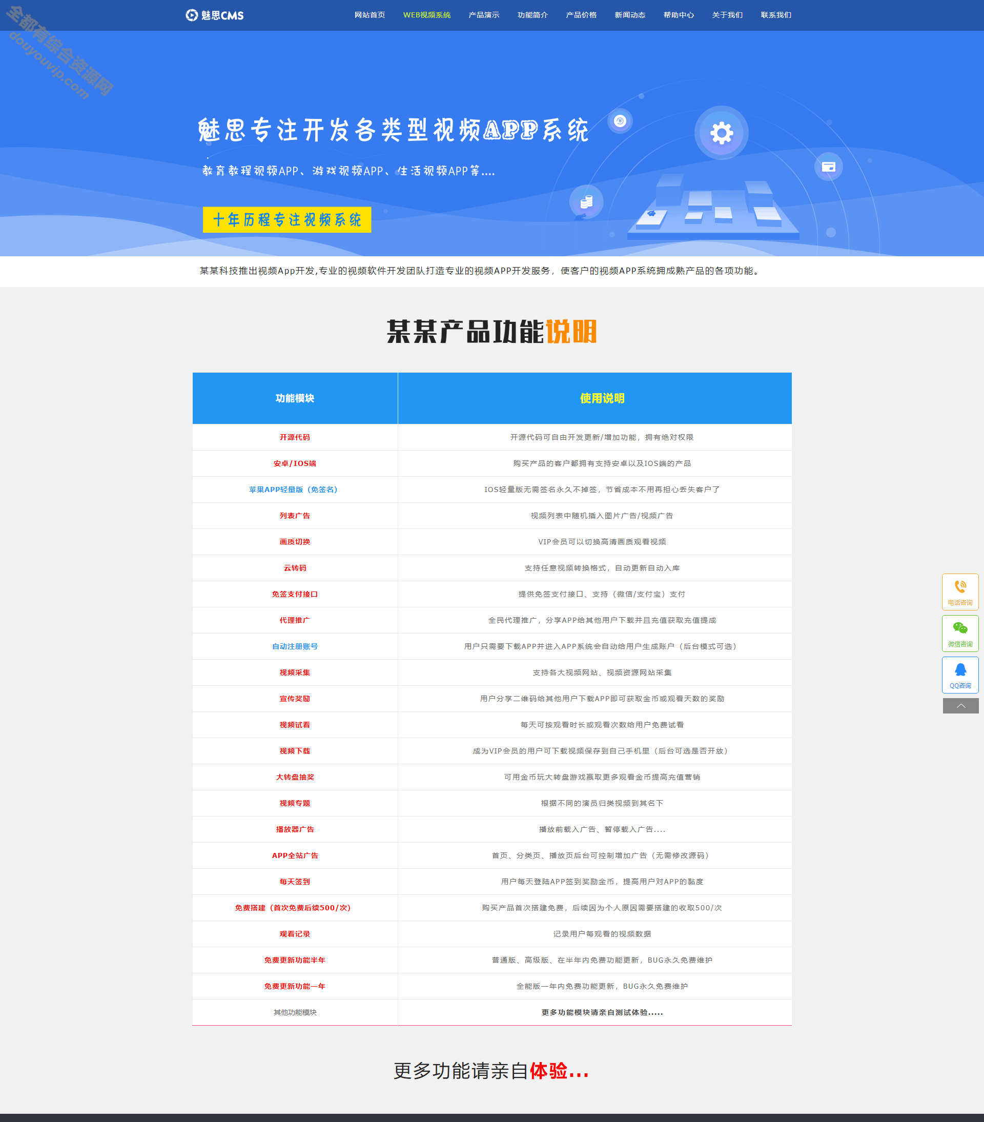Select the 免费更新功能半年 row label
The height and width of the screenshot is (1122, 984).
click(295, 960)
